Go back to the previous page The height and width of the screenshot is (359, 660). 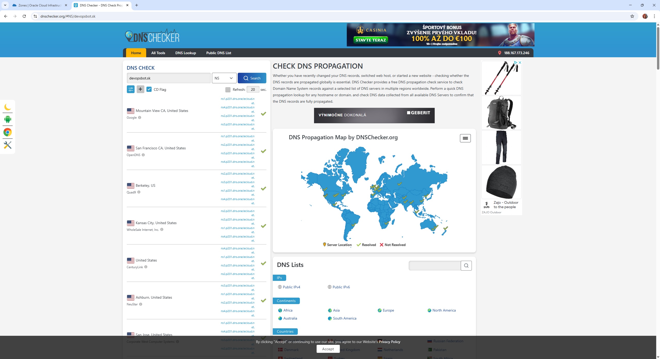pos(6,16)
